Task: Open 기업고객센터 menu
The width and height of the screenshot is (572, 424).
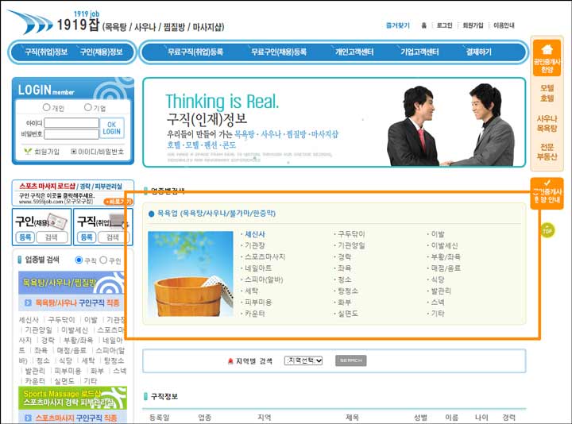Action: point(419,52)
